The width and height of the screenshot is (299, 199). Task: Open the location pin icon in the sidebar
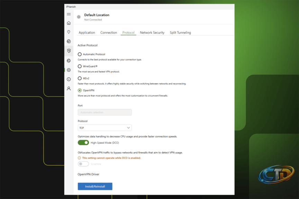pyautogui.click(x=69, y=32)
